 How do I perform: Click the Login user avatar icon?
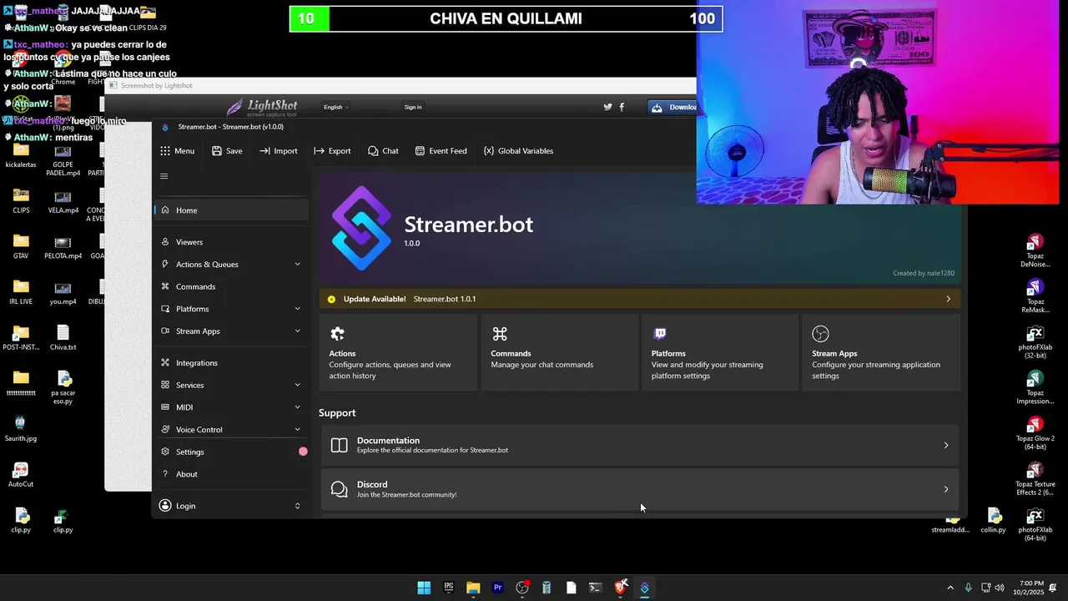tap(165, 506)
